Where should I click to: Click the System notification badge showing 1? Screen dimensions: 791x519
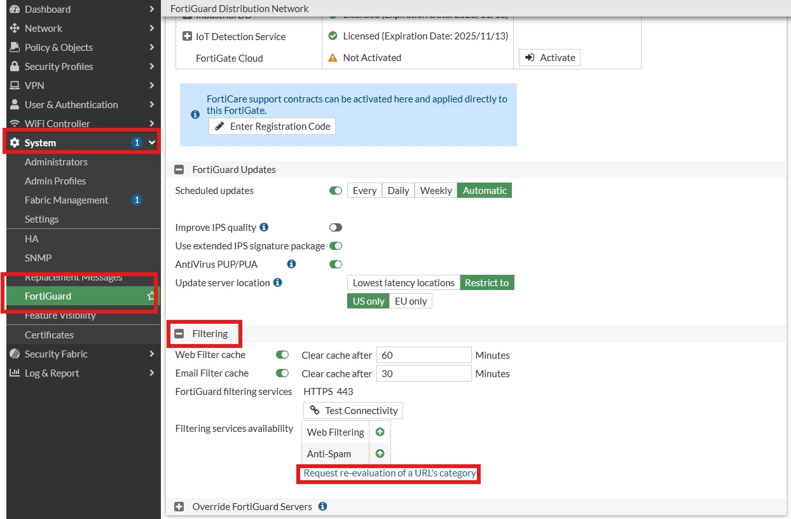[x=136, y=142]
